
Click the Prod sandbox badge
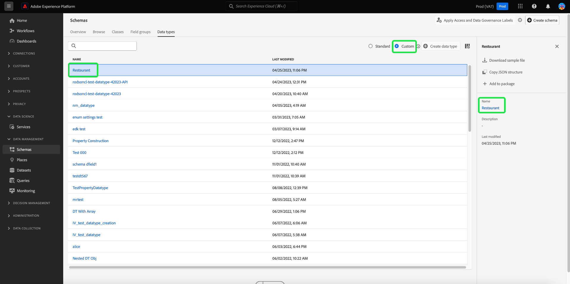point(502,6)
